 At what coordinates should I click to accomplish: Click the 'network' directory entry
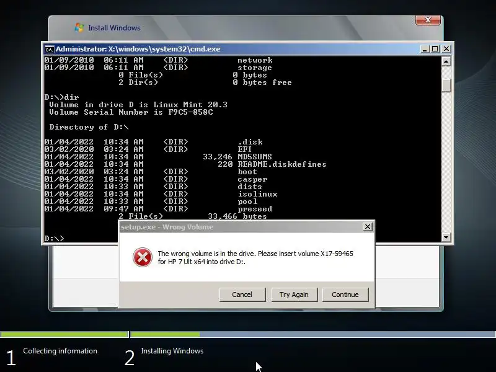(255, 60)
